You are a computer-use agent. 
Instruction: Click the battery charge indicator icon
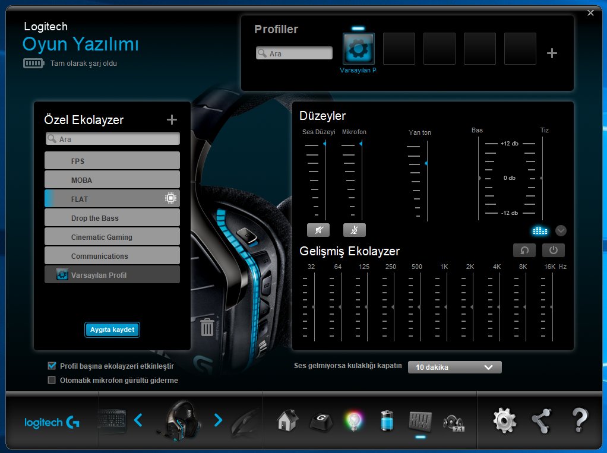(34, 63)
